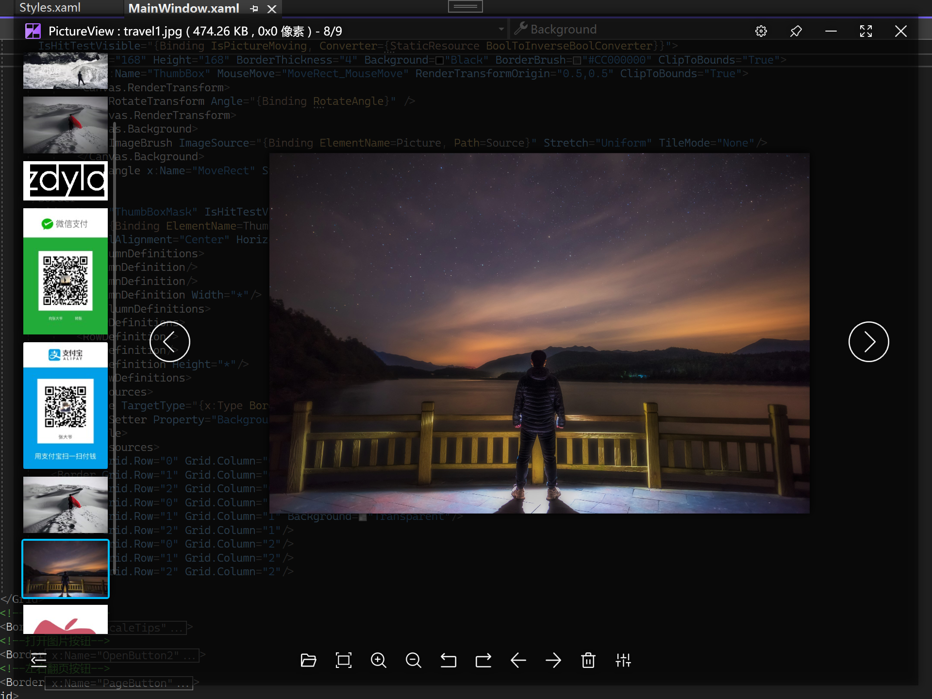Go to next picture using right circle arrow
This screenshot has width=932, height=699.
868,342
